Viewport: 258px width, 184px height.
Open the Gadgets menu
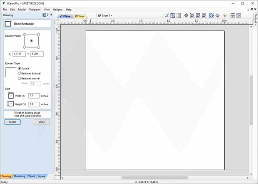(x=57, y=9)
